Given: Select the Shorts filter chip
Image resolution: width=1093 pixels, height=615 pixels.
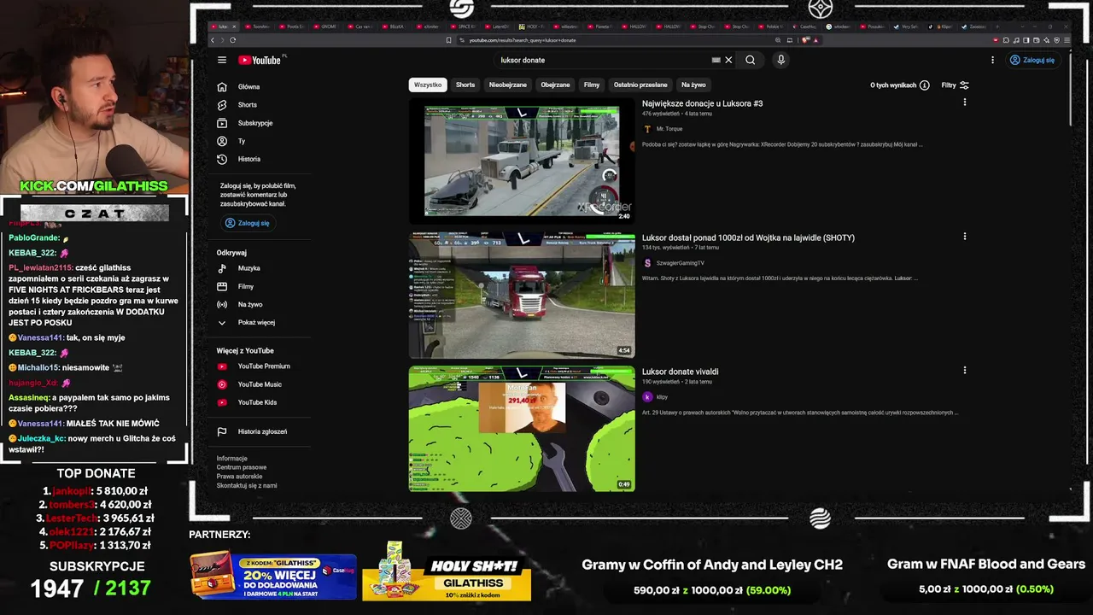Looking at the screenshot, I should click(x=465, y=85).
